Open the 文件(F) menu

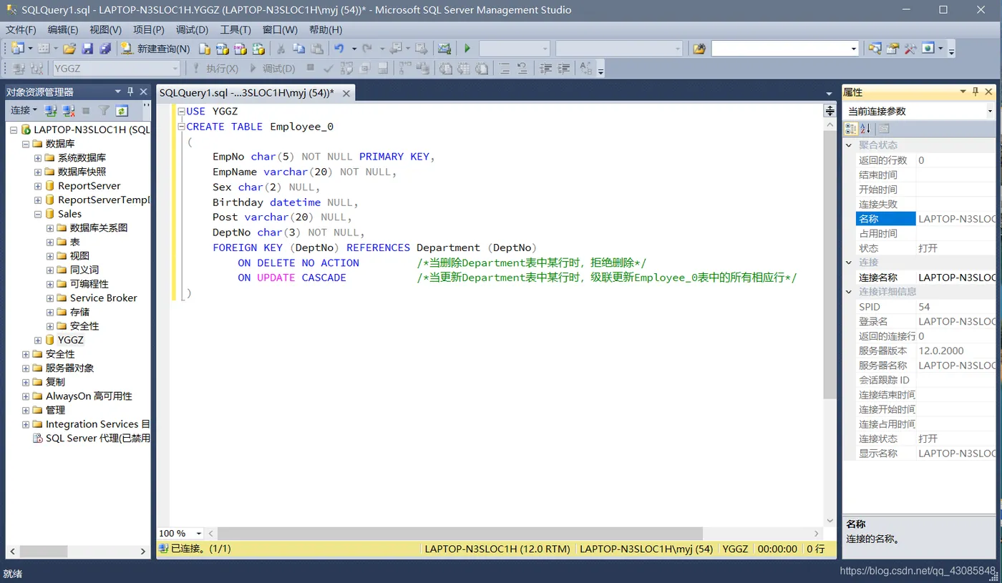(x=21, y=29)
